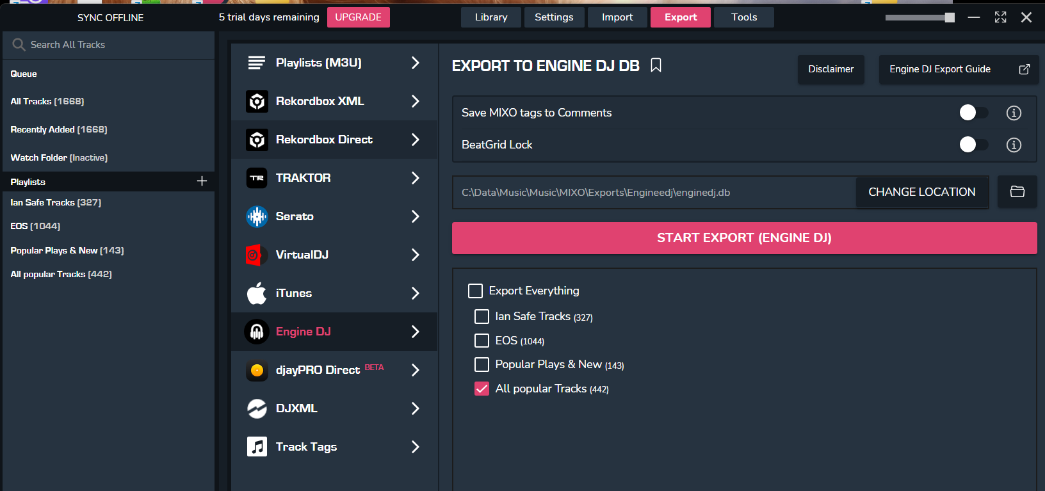Click the Engine DJ logo icon
1045x491 pixels.
pos(257,332)
